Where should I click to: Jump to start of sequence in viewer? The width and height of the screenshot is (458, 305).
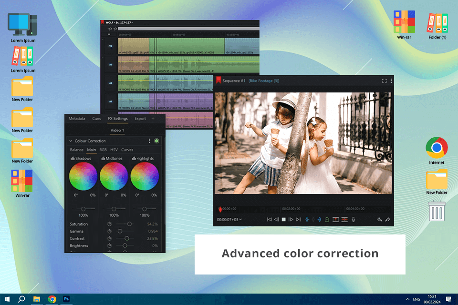coord(269,220)
